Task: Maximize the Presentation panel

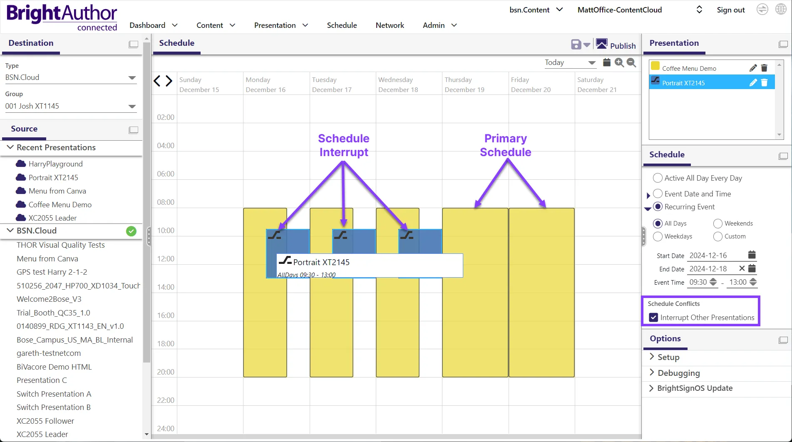Action: coord(783,44)
